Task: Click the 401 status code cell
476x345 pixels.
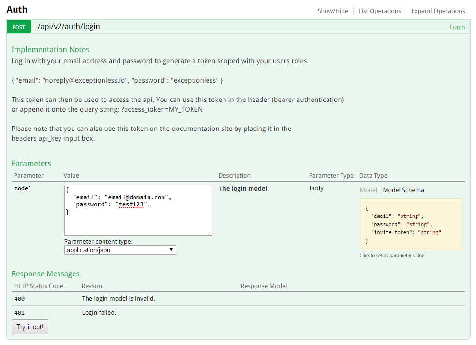Action: pos(19,313)
